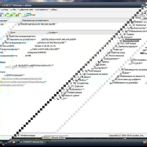Click the green up-arrow toolbar icon
The height and width of the screenshot is (147, 147).
point(8,15)
